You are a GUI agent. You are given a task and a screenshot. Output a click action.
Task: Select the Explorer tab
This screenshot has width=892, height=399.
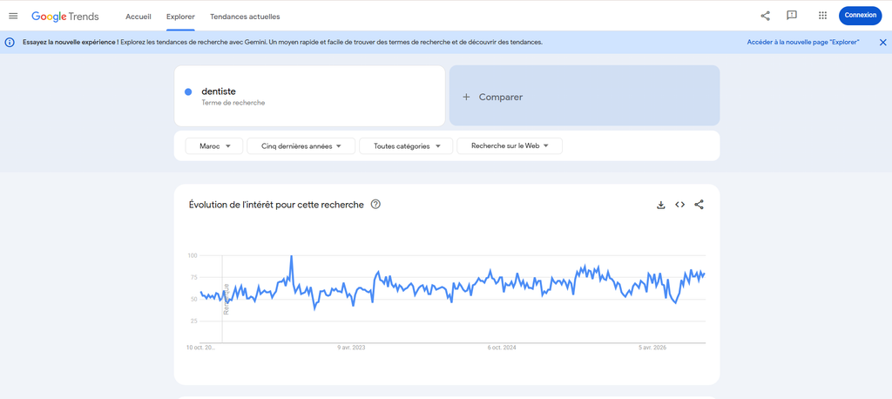click(x=180, y=17)
